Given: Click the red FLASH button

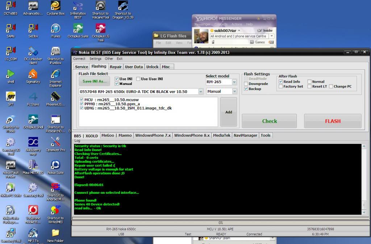Looking at the screenshot, I should [x=333, y=121].
